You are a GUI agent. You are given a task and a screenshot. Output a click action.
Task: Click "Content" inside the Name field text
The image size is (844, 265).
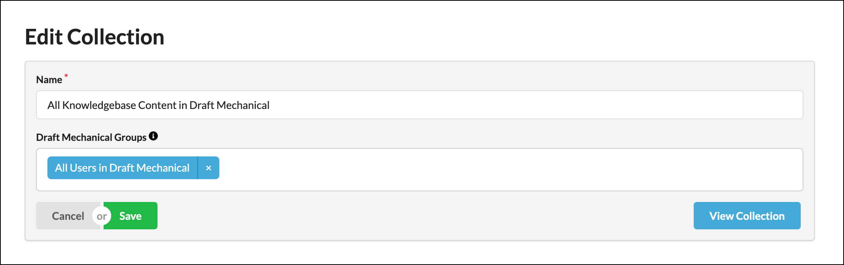(157, 105)
